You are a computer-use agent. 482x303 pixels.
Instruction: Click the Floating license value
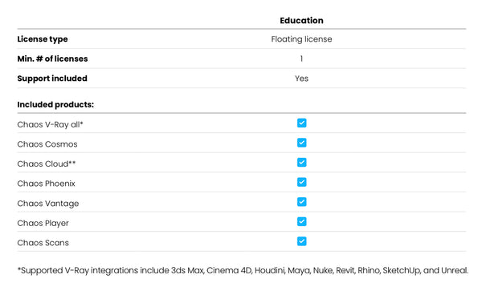(x=301, y=39)
